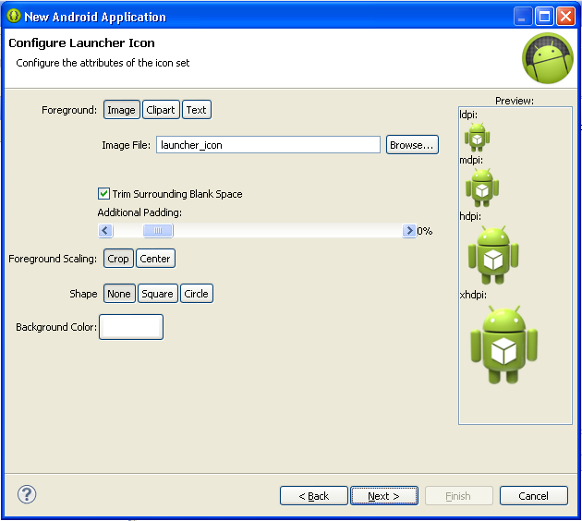Select Image as foreground type
The height and width of the screenshot is (521, 582).
pos(122,110)
